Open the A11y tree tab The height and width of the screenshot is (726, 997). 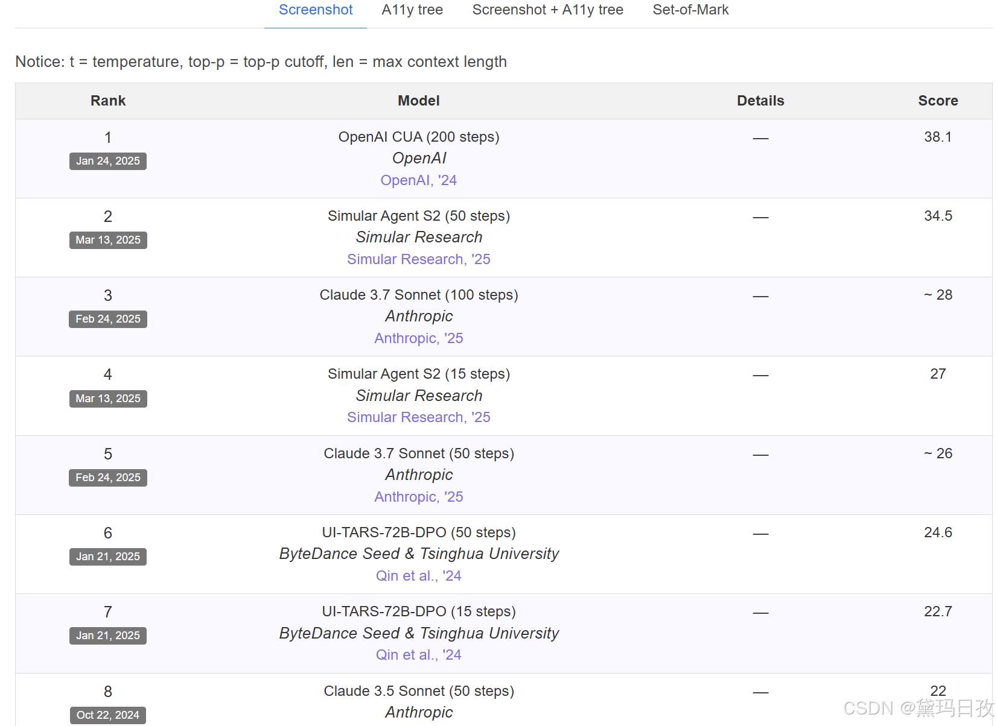(412, 10)
